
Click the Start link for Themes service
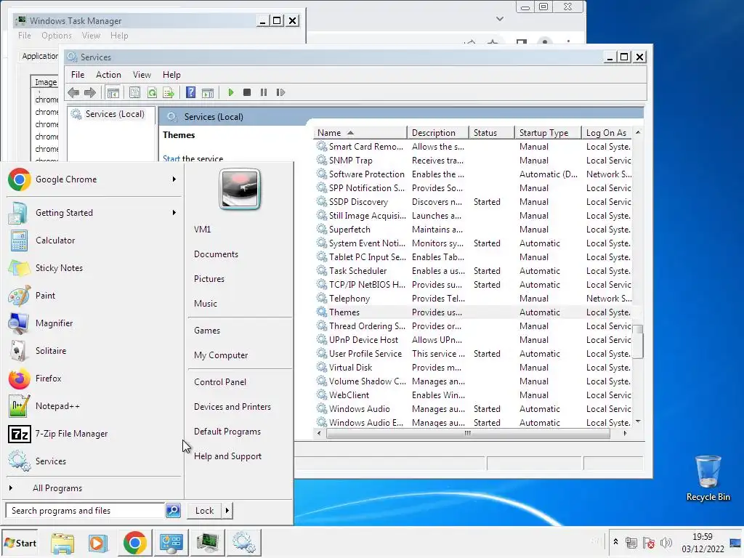pos(171,158)
